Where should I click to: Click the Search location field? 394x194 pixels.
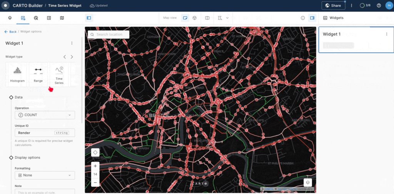[109, 35]
